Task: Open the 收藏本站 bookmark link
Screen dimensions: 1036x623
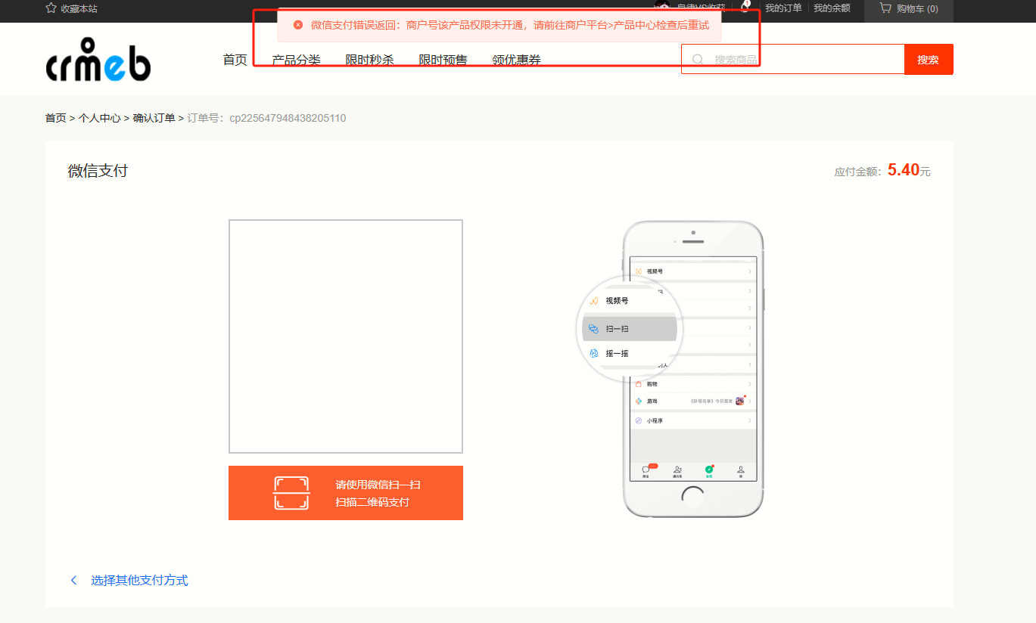Action: click(x=79, y=8)
